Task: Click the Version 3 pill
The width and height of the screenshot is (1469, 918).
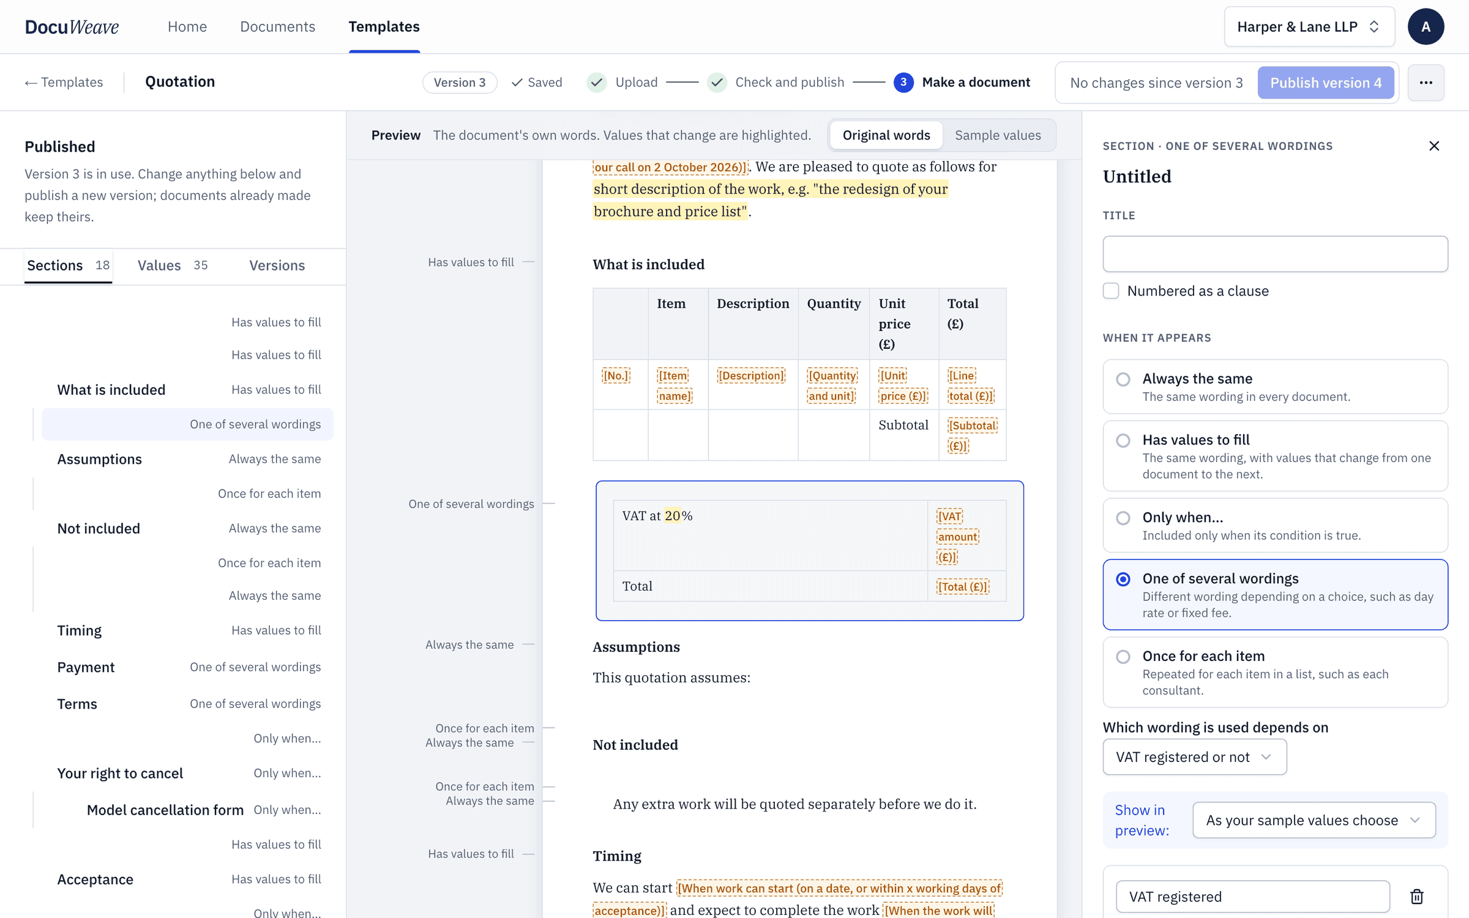Action: pos(460,83)
